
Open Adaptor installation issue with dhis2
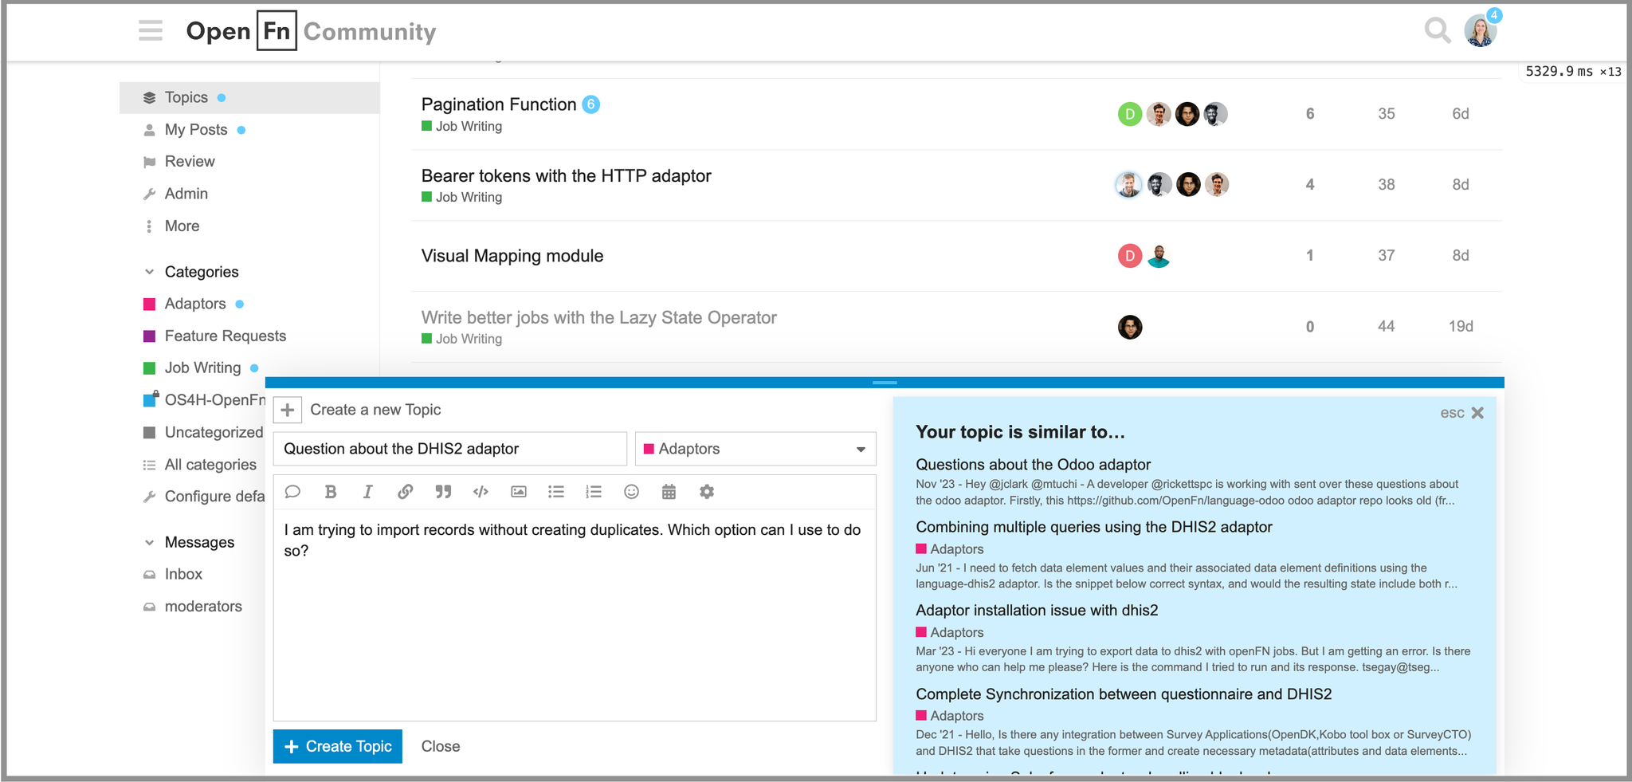coord(1037,611)
